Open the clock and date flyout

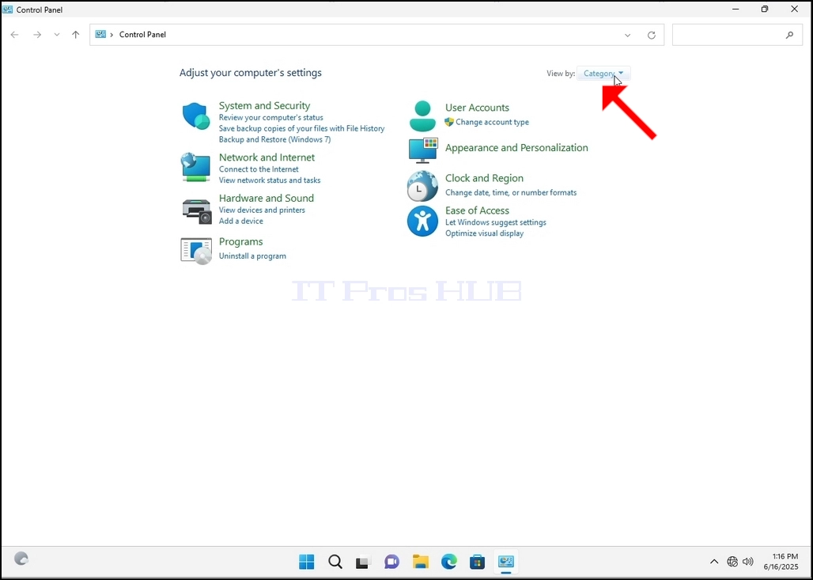pyautogui.click(x=781, y=561)
